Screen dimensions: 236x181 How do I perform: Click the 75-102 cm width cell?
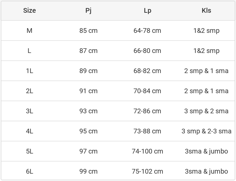[147, 171]
